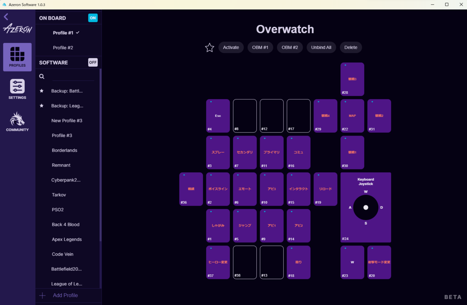Select the リロード key #19

325,189
